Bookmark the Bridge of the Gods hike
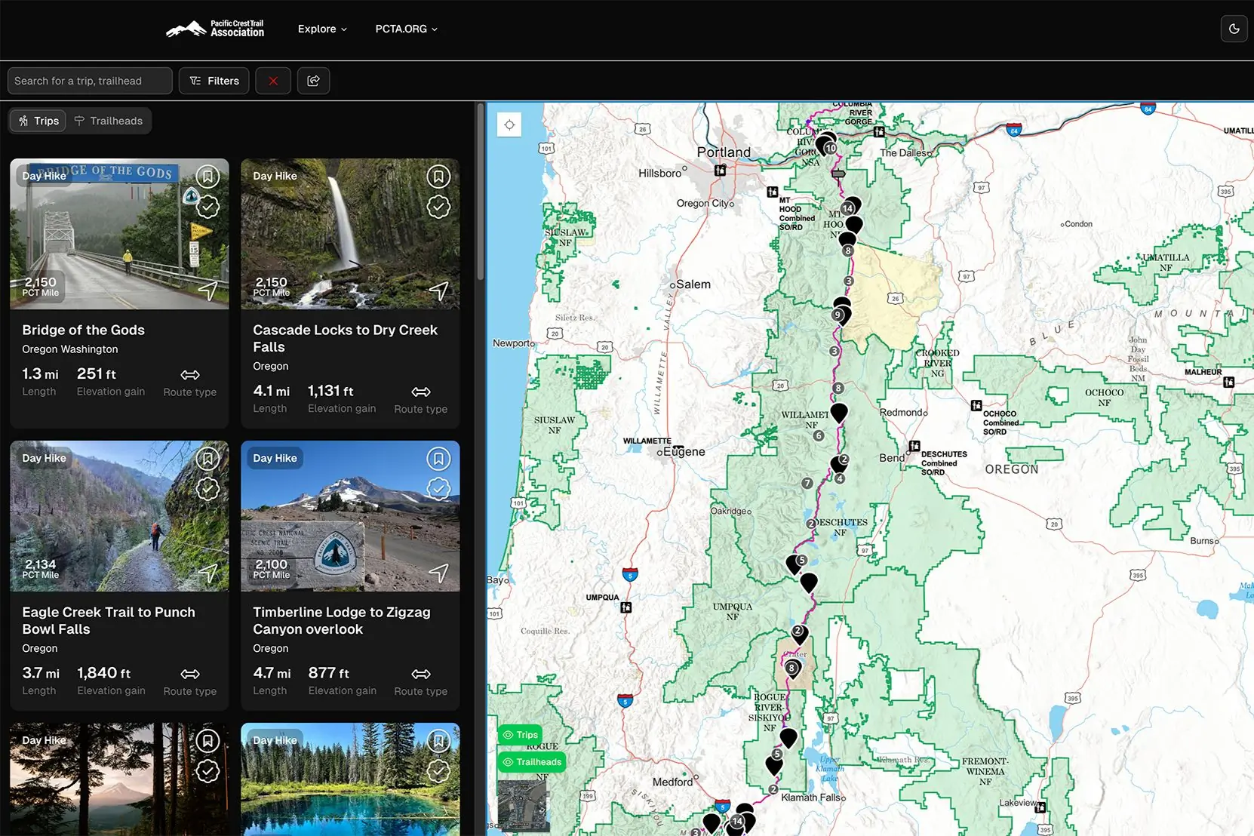Screen dimensions: 1254x836 207,176
